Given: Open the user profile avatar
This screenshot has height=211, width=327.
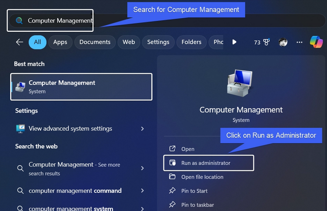Looking at the screenshot, I should point(283,42).
